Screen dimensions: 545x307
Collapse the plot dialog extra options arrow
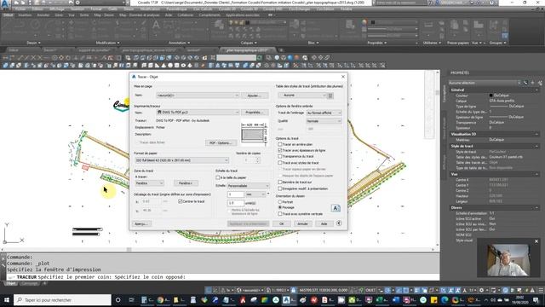pos(339,223)
